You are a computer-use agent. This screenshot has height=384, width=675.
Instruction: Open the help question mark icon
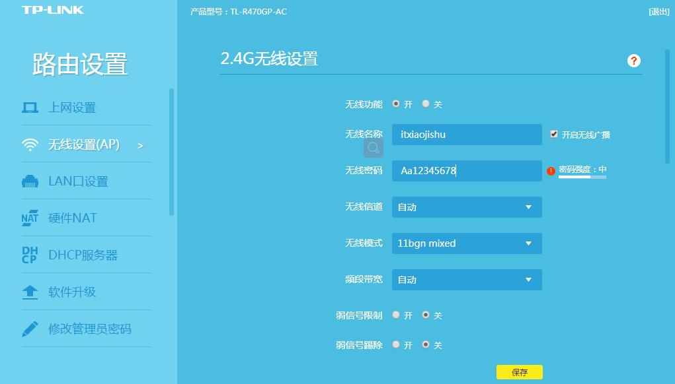tap(633, 61)
